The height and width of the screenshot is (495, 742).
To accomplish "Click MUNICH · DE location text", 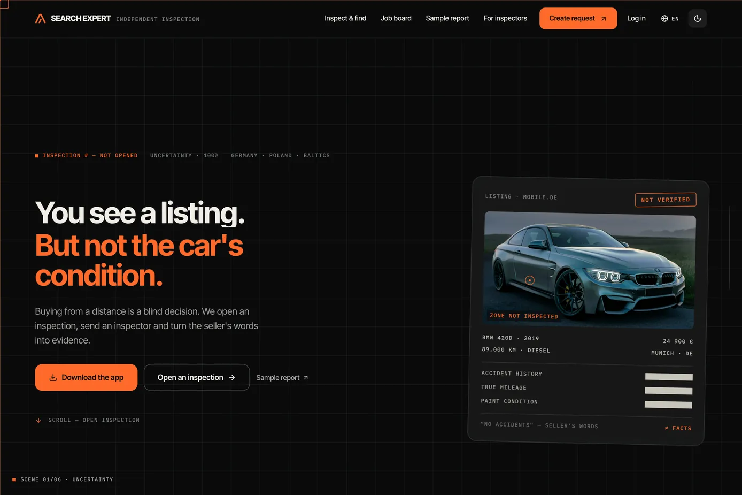I will click(x=672, y=353).
